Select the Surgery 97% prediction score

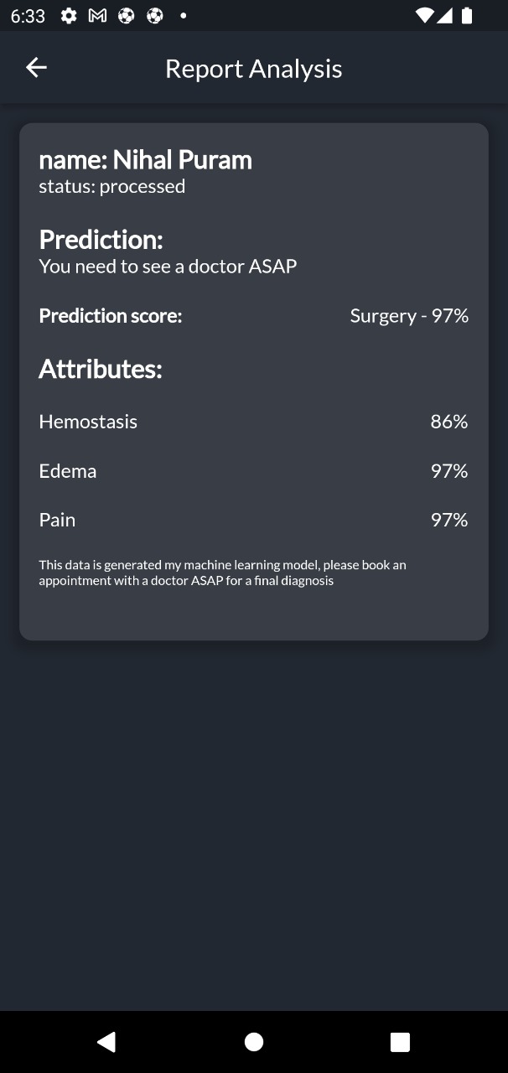[409, 316]
